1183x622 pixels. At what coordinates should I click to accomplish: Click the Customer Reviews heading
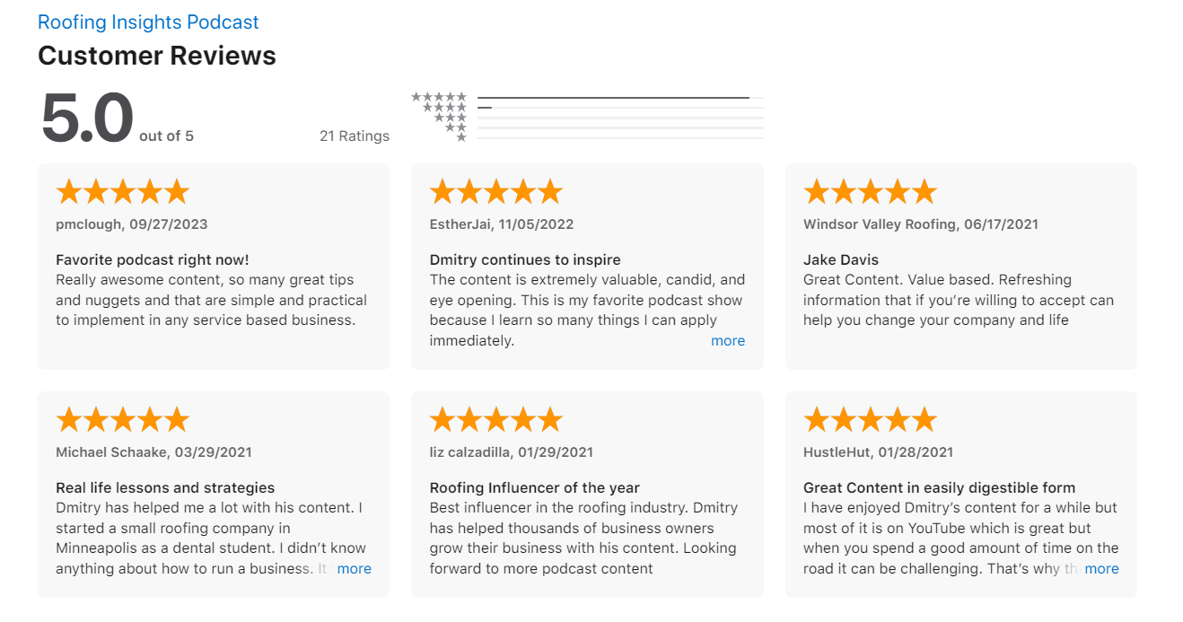point(157,56)
